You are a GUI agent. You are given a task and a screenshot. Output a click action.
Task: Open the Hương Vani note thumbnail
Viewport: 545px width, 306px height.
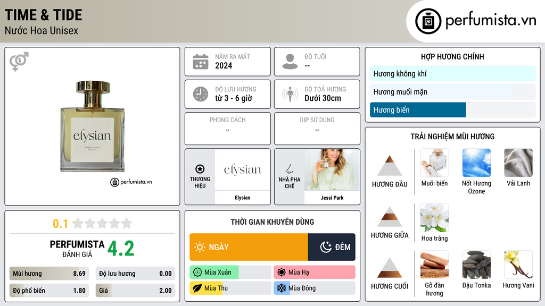point(518,265)
